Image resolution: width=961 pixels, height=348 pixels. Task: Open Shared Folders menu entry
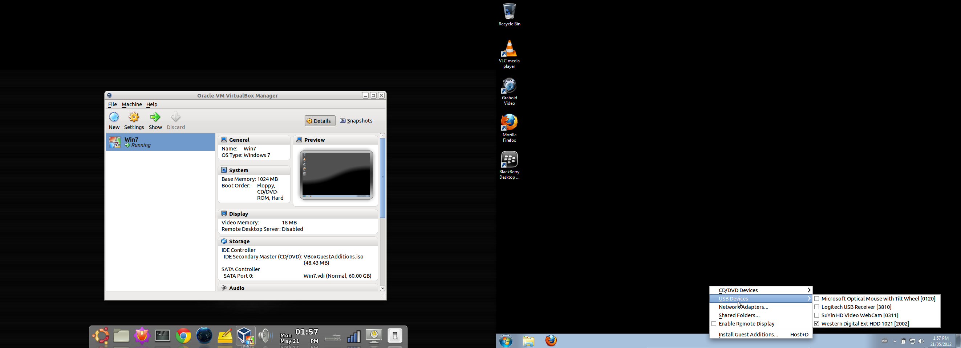click(x=761, y=315)
